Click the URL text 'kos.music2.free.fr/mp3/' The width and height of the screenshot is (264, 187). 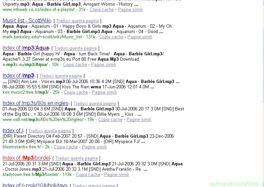coord(26,92)
